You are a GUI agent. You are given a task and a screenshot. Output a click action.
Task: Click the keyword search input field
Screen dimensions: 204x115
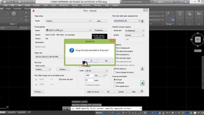(x=136, y=2)
